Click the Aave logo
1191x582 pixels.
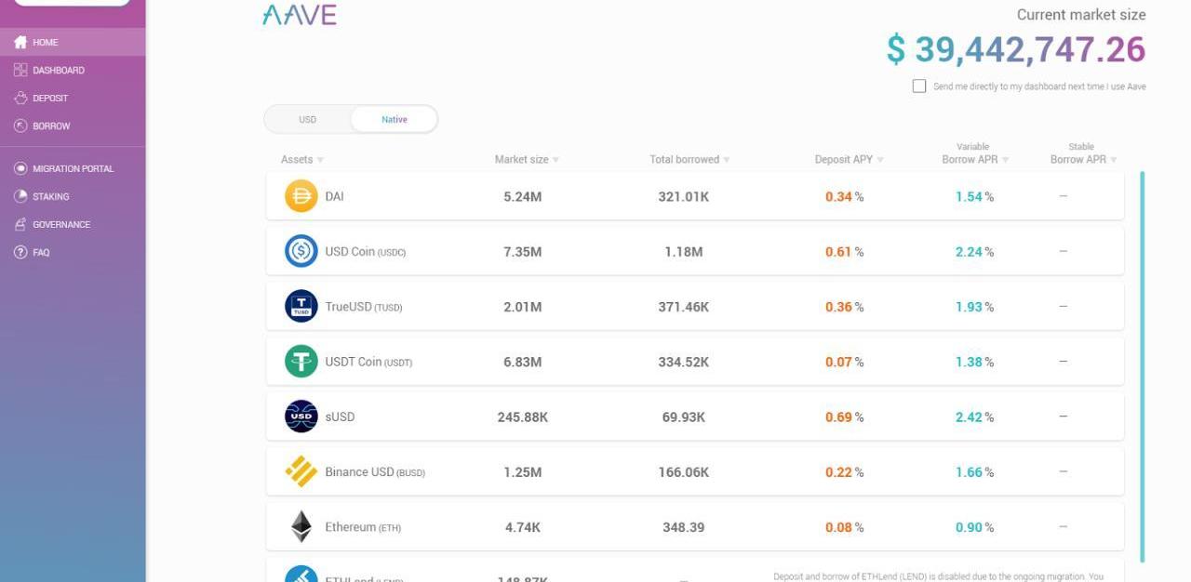point(300,15)
